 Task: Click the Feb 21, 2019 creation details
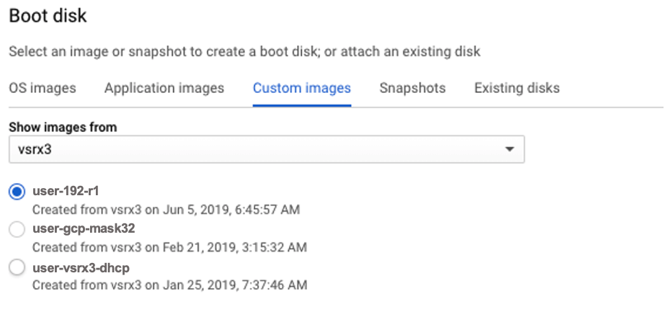pos(170,248)
